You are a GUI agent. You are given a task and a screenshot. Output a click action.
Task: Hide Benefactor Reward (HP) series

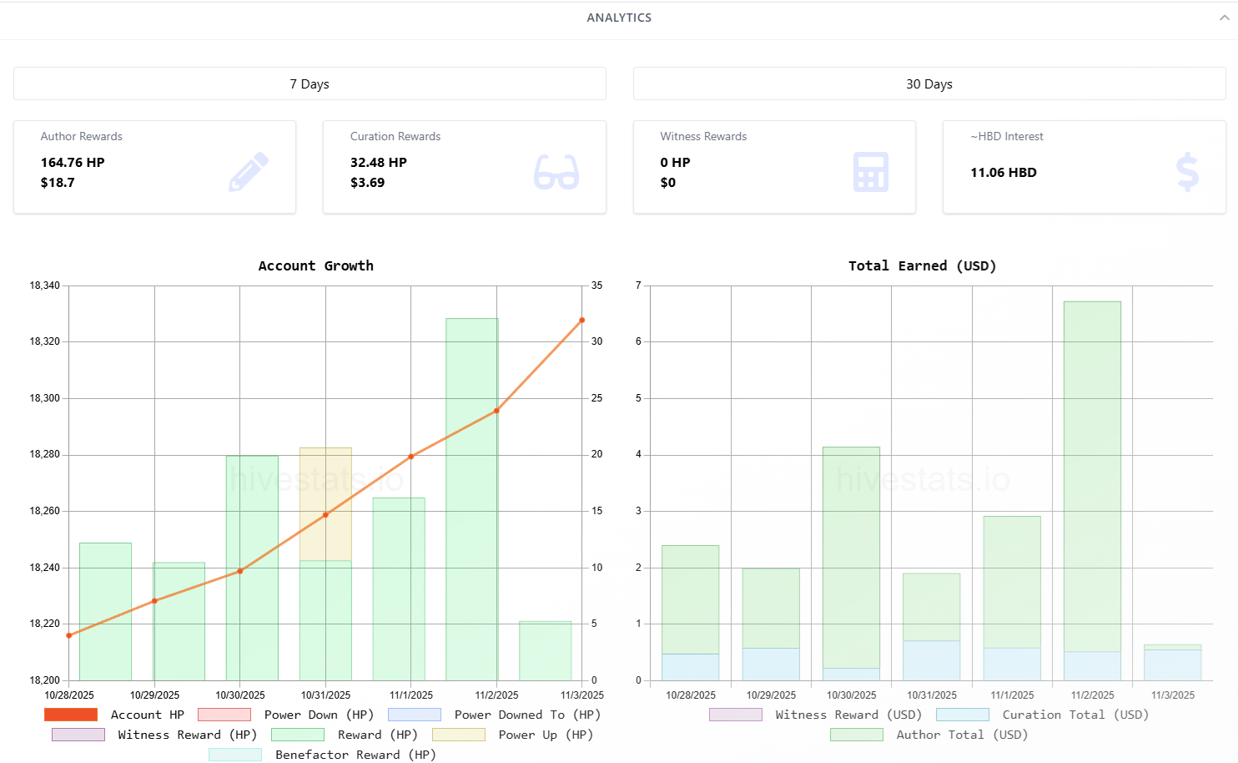pyautogui.click(x=323, y=755)
